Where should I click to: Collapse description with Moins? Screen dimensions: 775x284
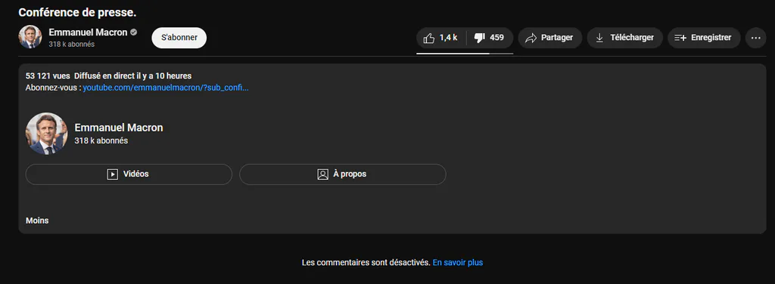click(x=37, y=221)
